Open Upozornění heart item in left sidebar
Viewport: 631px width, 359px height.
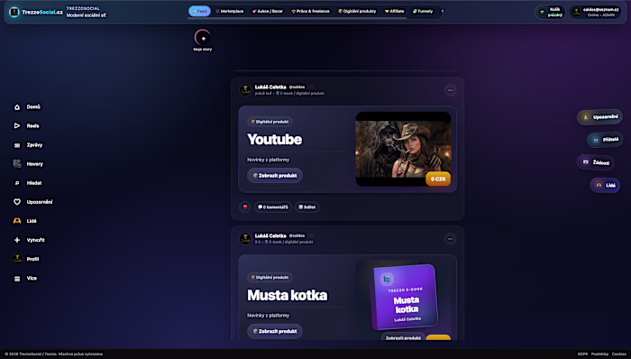33,202
